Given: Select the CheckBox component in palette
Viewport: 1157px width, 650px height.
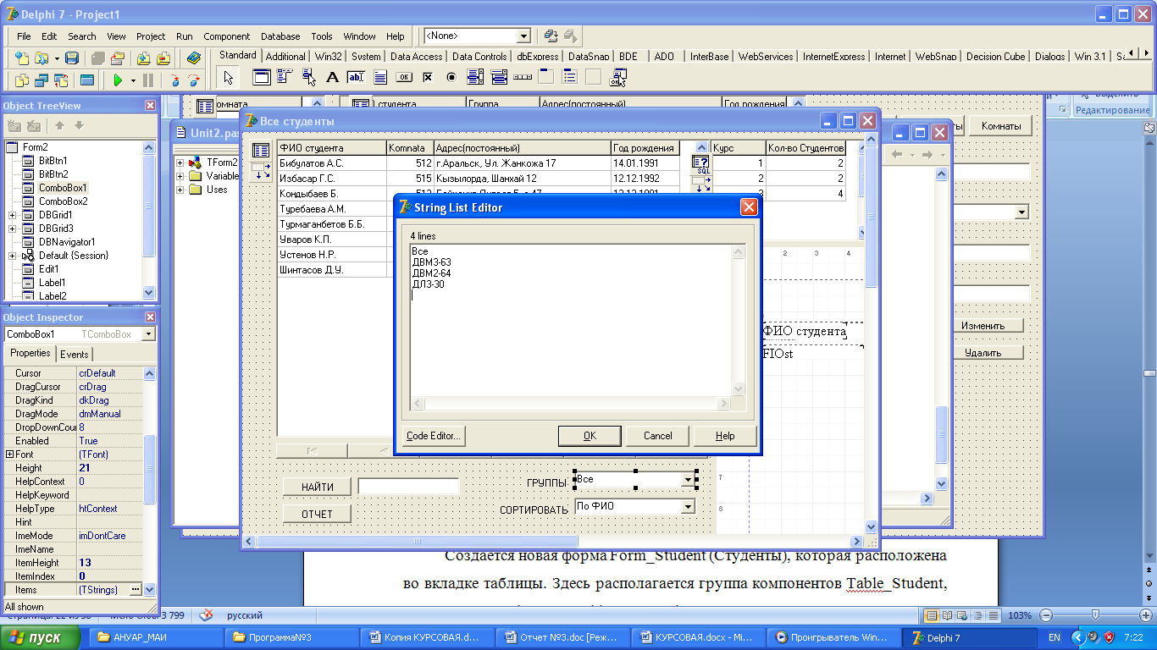Looking at the screenshot, I should (x=428, y=78).
